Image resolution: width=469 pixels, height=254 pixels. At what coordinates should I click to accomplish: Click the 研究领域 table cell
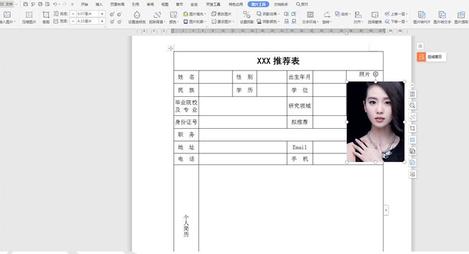300,106
